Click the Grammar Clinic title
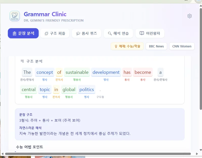The height and width of the screenshot is (158, 202). 45,14
